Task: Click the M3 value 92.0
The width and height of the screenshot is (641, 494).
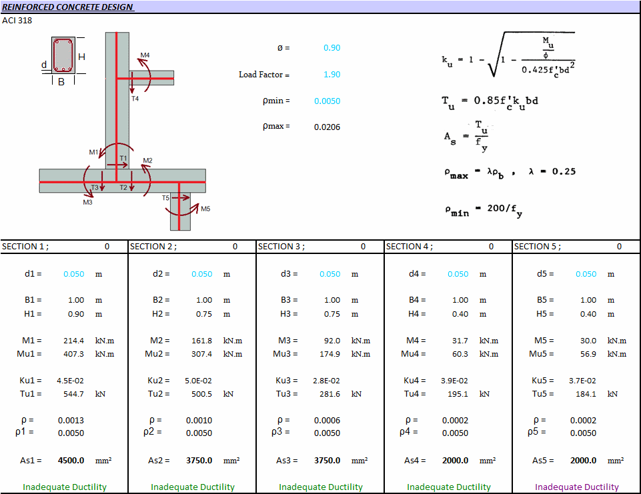Action: tap(332, 341)
